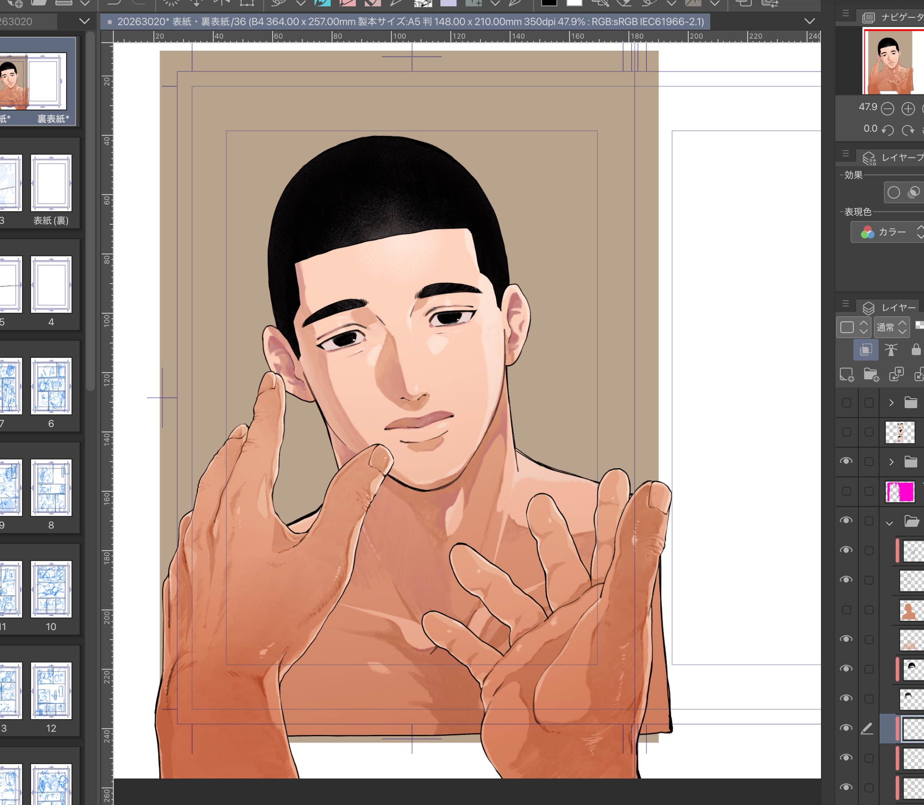The width and height of the screenshot is (924, 805).
Task: Enable visibility checkbox of top layer folder
Action: pos(846,403)
